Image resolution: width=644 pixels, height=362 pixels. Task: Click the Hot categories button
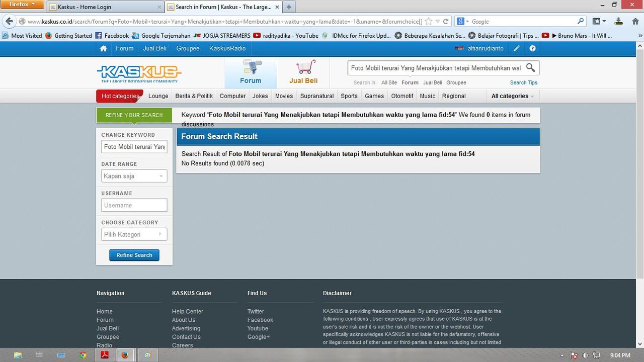120,96
